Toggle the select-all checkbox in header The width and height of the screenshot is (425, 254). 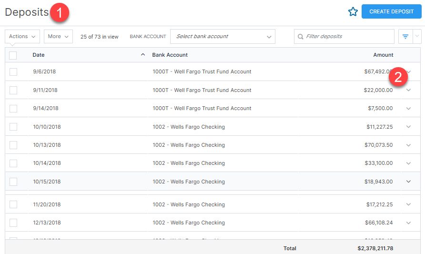13,55
